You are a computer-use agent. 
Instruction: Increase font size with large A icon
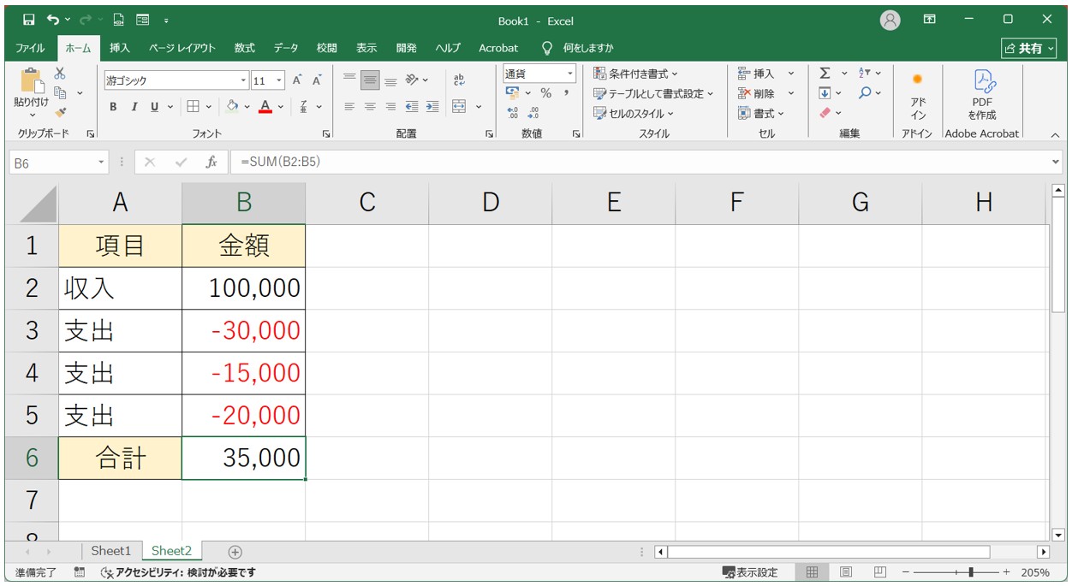point(297,80)
